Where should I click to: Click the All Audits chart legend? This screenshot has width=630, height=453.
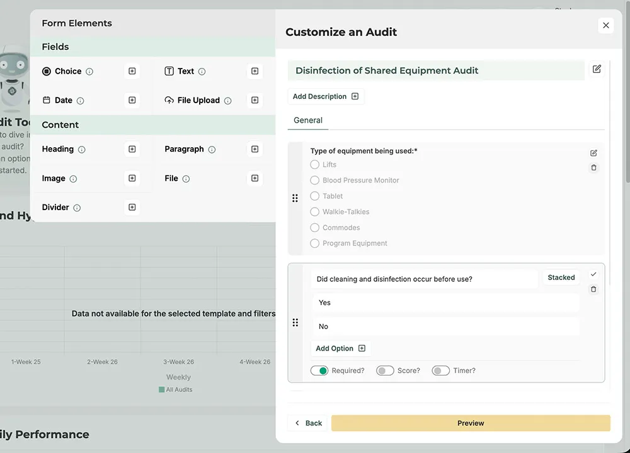coord(176,389)
